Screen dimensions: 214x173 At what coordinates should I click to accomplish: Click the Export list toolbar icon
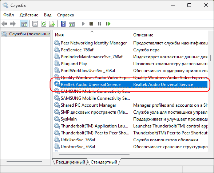[x=52, y=24]
